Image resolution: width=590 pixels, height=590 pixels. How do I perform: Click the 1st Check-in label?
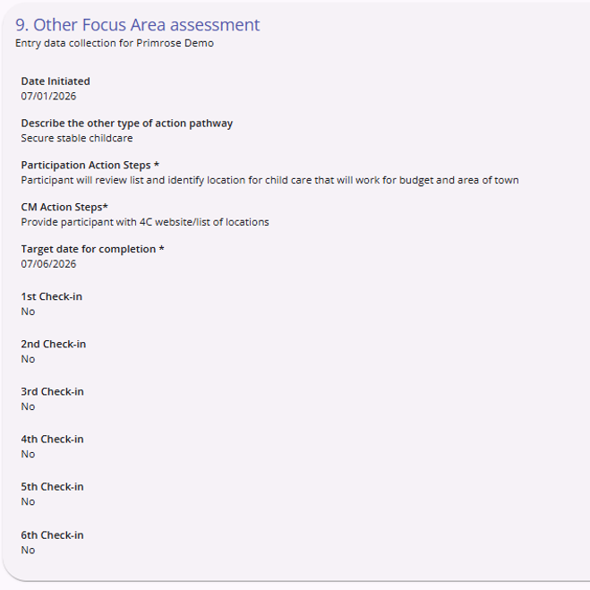pos(52,296)
